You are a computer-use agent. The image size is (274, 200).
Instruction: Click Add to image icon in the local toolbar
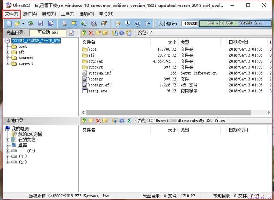(x=115, y=120)
